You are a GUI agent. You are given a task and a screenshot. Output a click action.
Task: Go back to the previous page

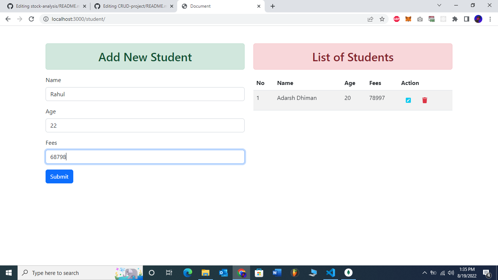[x=8, y=19]
